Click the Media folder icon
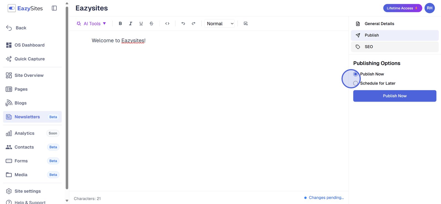The image size is (441, 204). [x=9, y=175]
